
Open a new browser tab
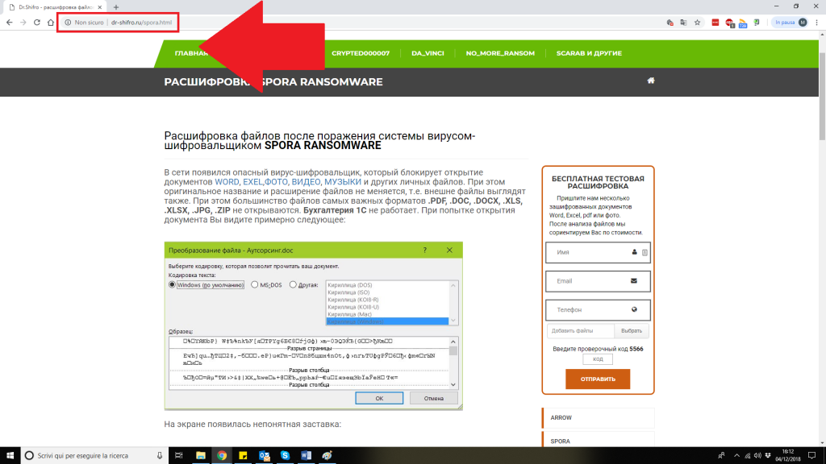coord(116,7)
